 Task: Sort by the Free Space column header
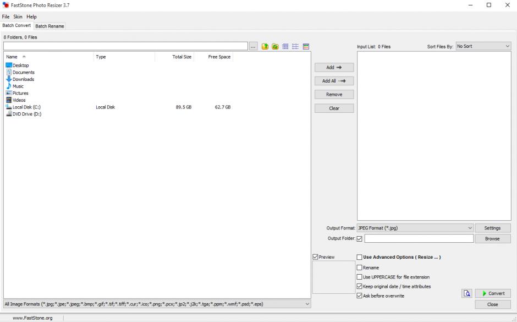pyautogui.click(x=213, y=57)
